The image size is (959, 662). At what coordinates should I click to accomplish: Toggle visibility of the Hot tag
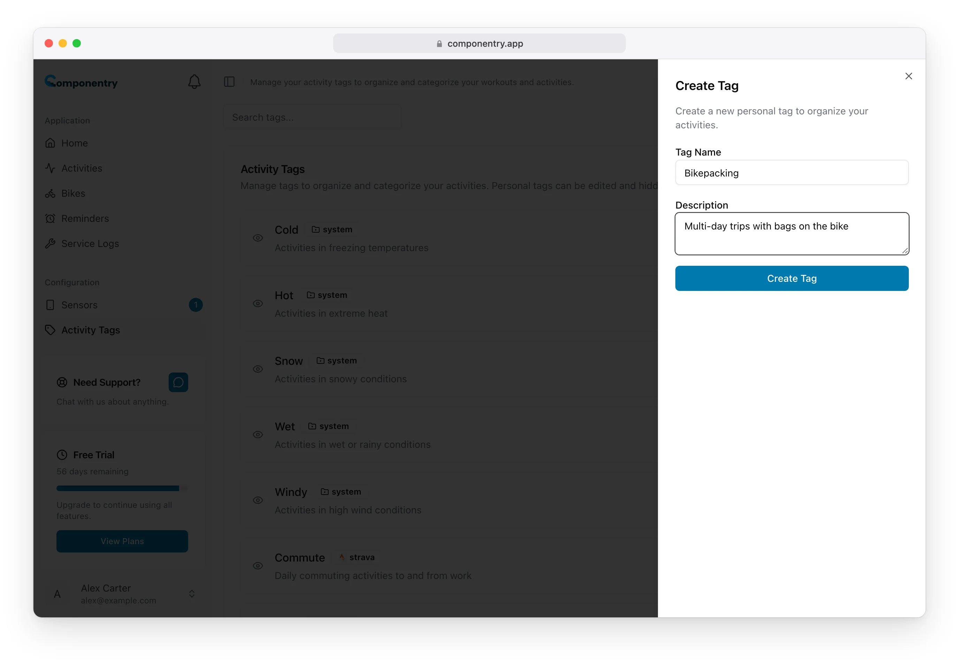tap(258, 303)
